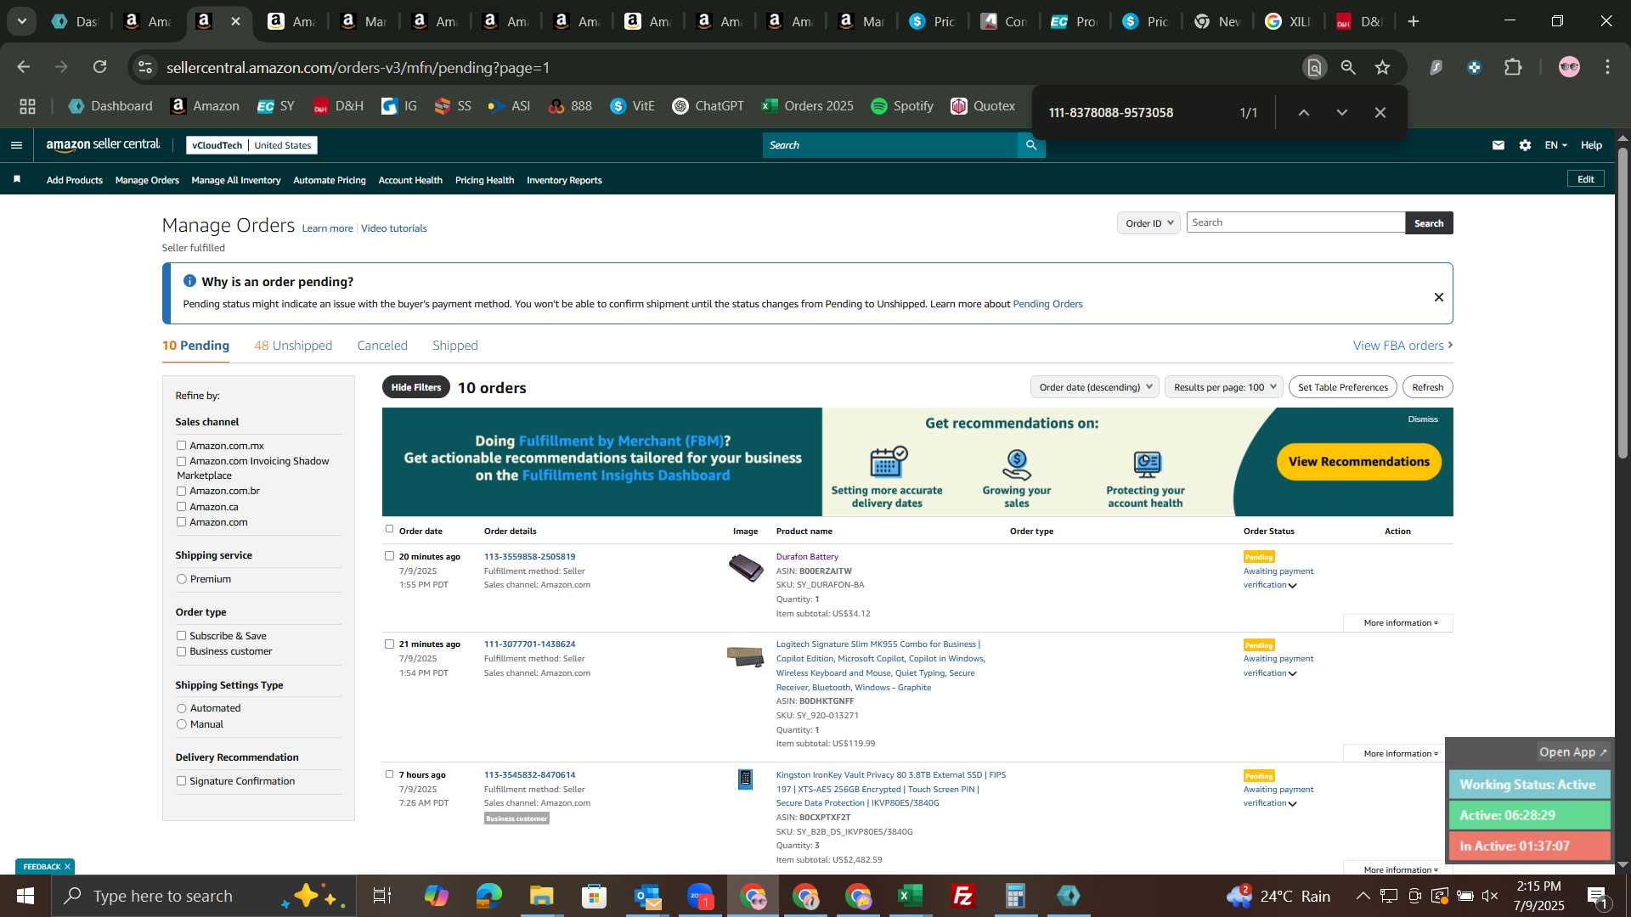Click in the Order ID search input field
This screenshot has width=1631, height=917.
[1295, 222]
